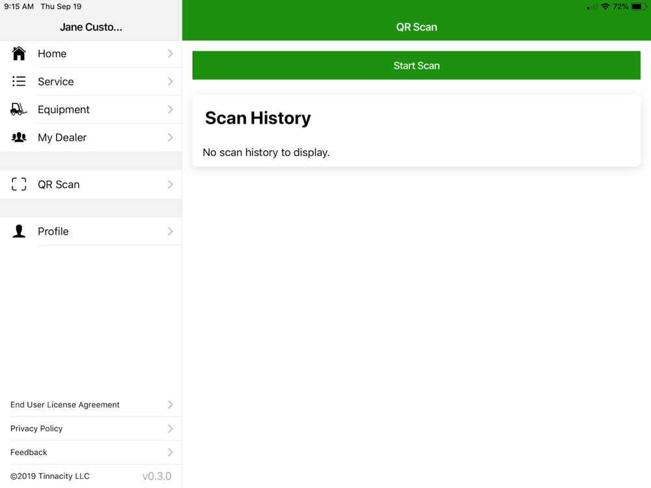Expand the Privacy Policy chevron

click(x=170, y=428)
